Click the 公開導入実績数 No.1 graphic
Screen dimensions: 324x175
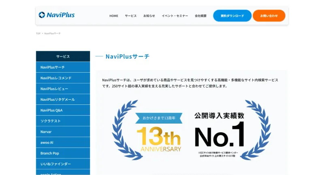(220, 130)
